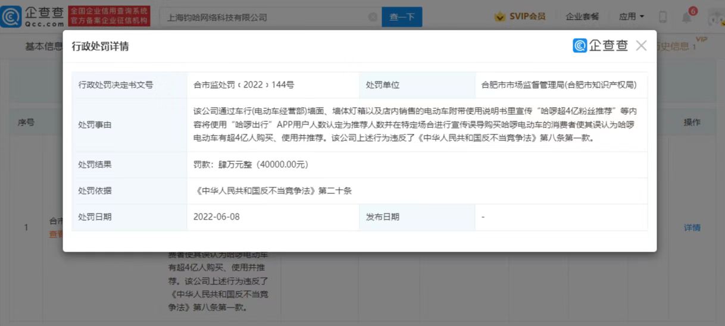Click the 发布日期 label cell
The width and height of the screenshot is (725, 326).
417,217
